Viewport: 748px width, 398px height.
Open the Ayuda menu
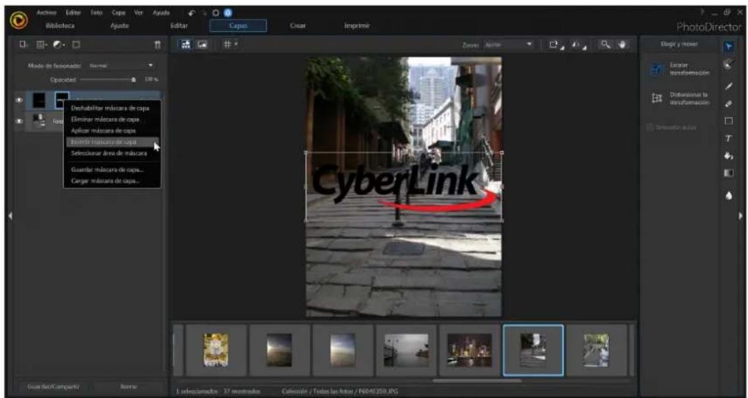tap(161, 13)
